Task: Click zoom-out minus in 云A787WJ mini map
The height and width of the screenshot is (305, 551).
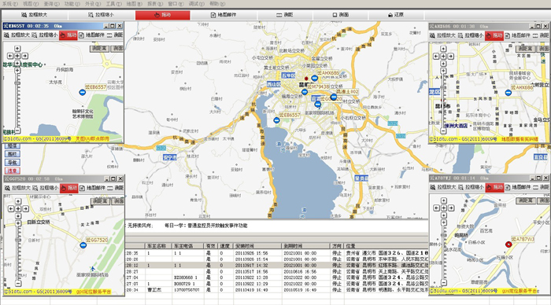Action: pyautogui.click(x=444, y=282)
